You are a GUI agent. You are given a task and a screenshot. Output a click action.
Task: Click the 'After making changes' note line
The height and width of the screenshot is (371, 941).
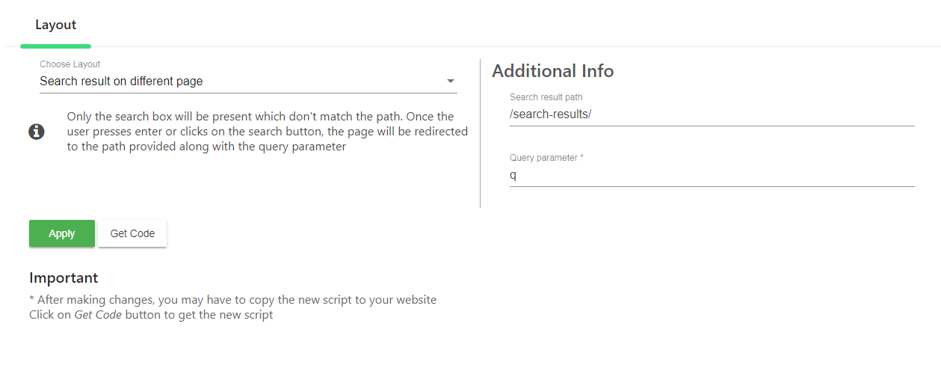(233, 300)
